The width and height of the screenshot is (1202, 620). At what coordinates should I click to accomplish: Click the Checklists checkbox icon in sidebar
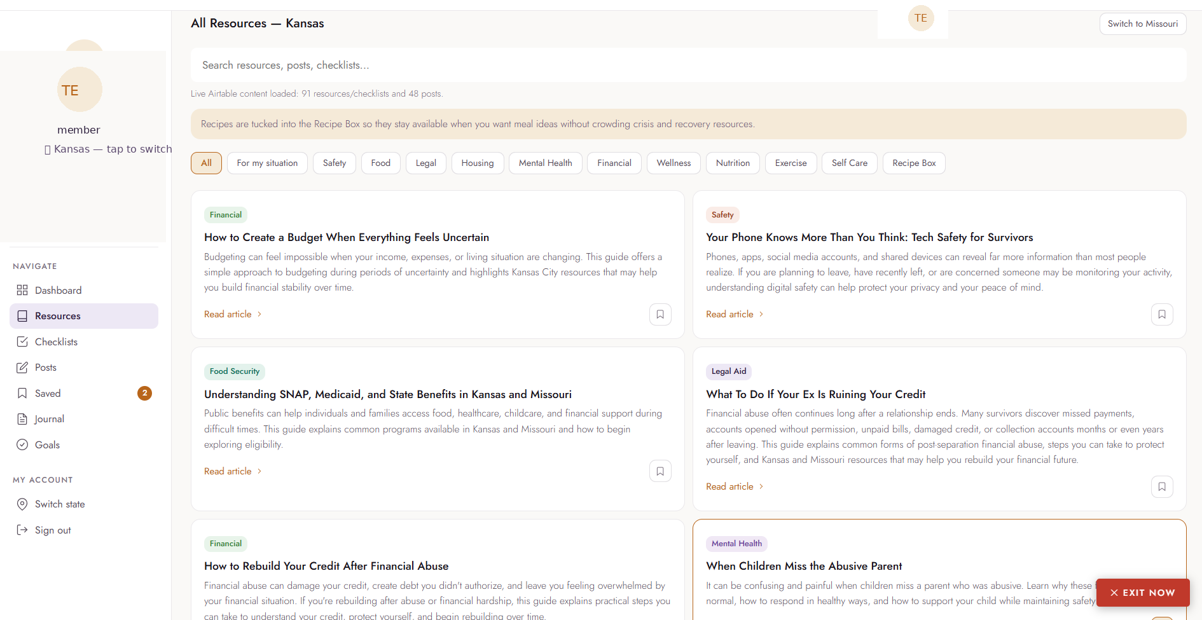(x=22, y=341)
